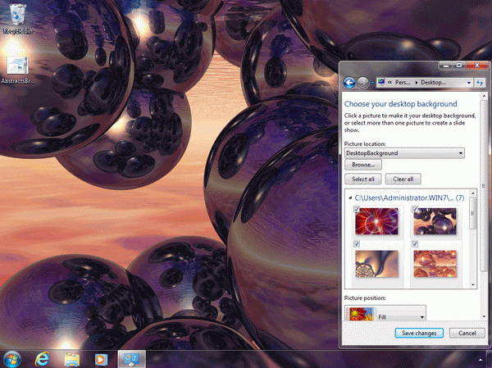This screenshot has height=368, width=492.
Task: Open Windows Explorer folder in taskbar
Action: (x=71, y=360)
